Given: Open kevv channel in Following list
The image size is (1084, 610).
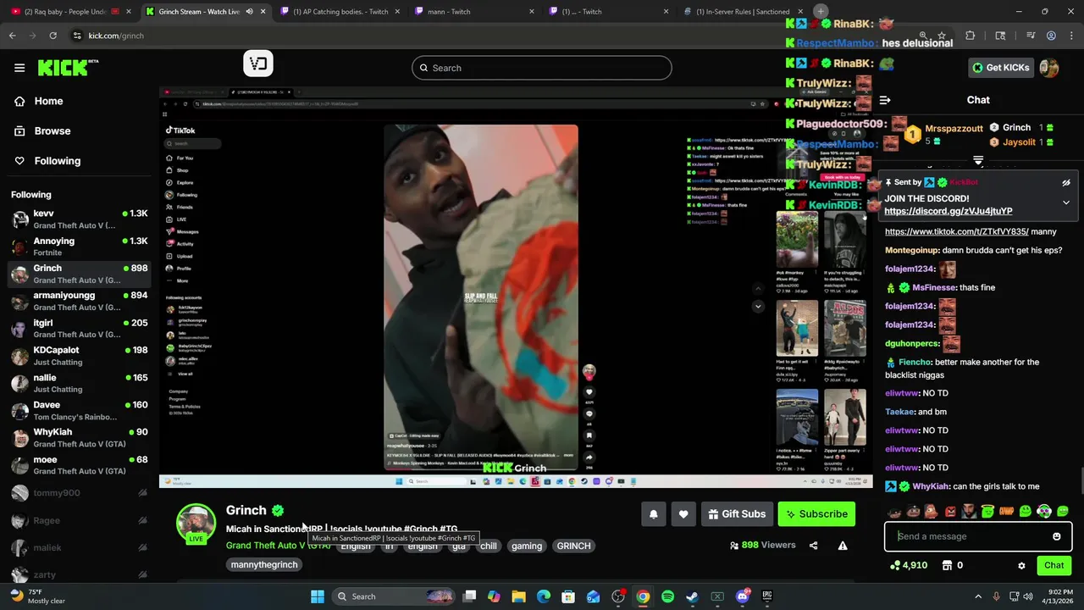Looking at the screenshot, I should [80, 219].
